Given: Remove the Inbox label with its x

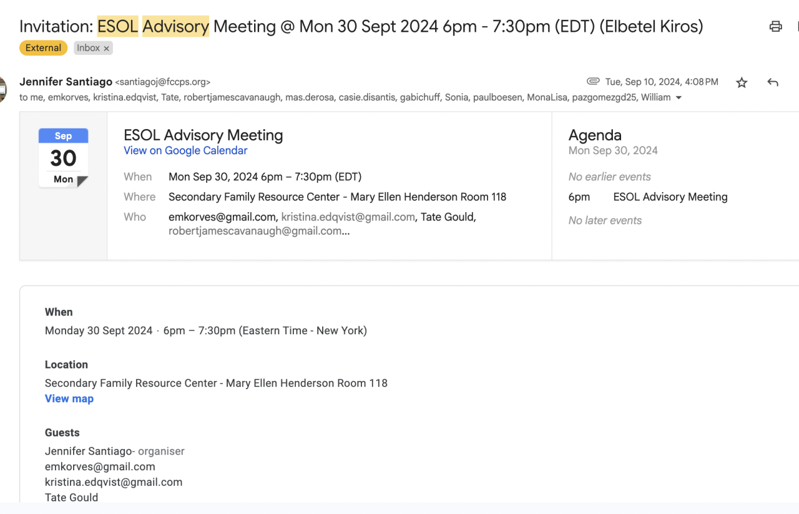Looking at the screenshot, I should pos(107,48).
